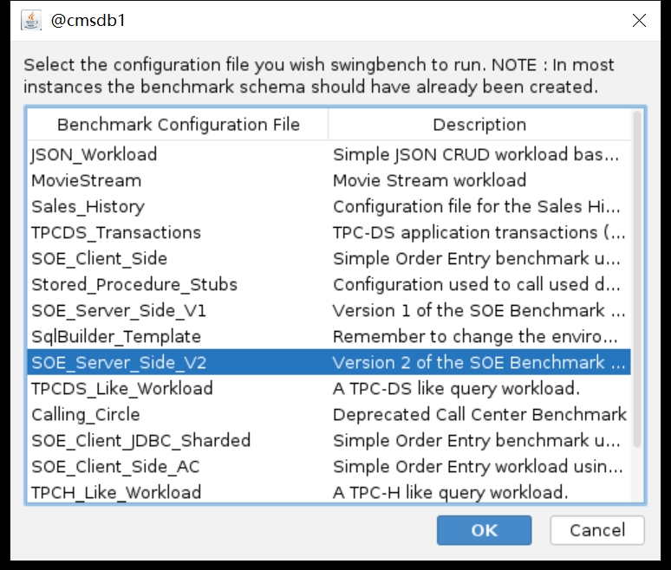
Task: Select highlighted SOE_Server_Side_V2 row
Action: (118, 363)
